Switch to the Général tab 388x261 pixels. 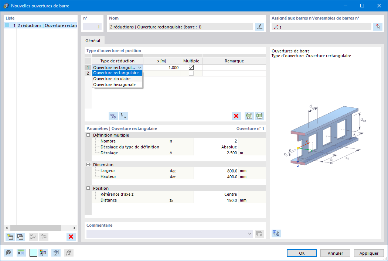coord(93,41)
